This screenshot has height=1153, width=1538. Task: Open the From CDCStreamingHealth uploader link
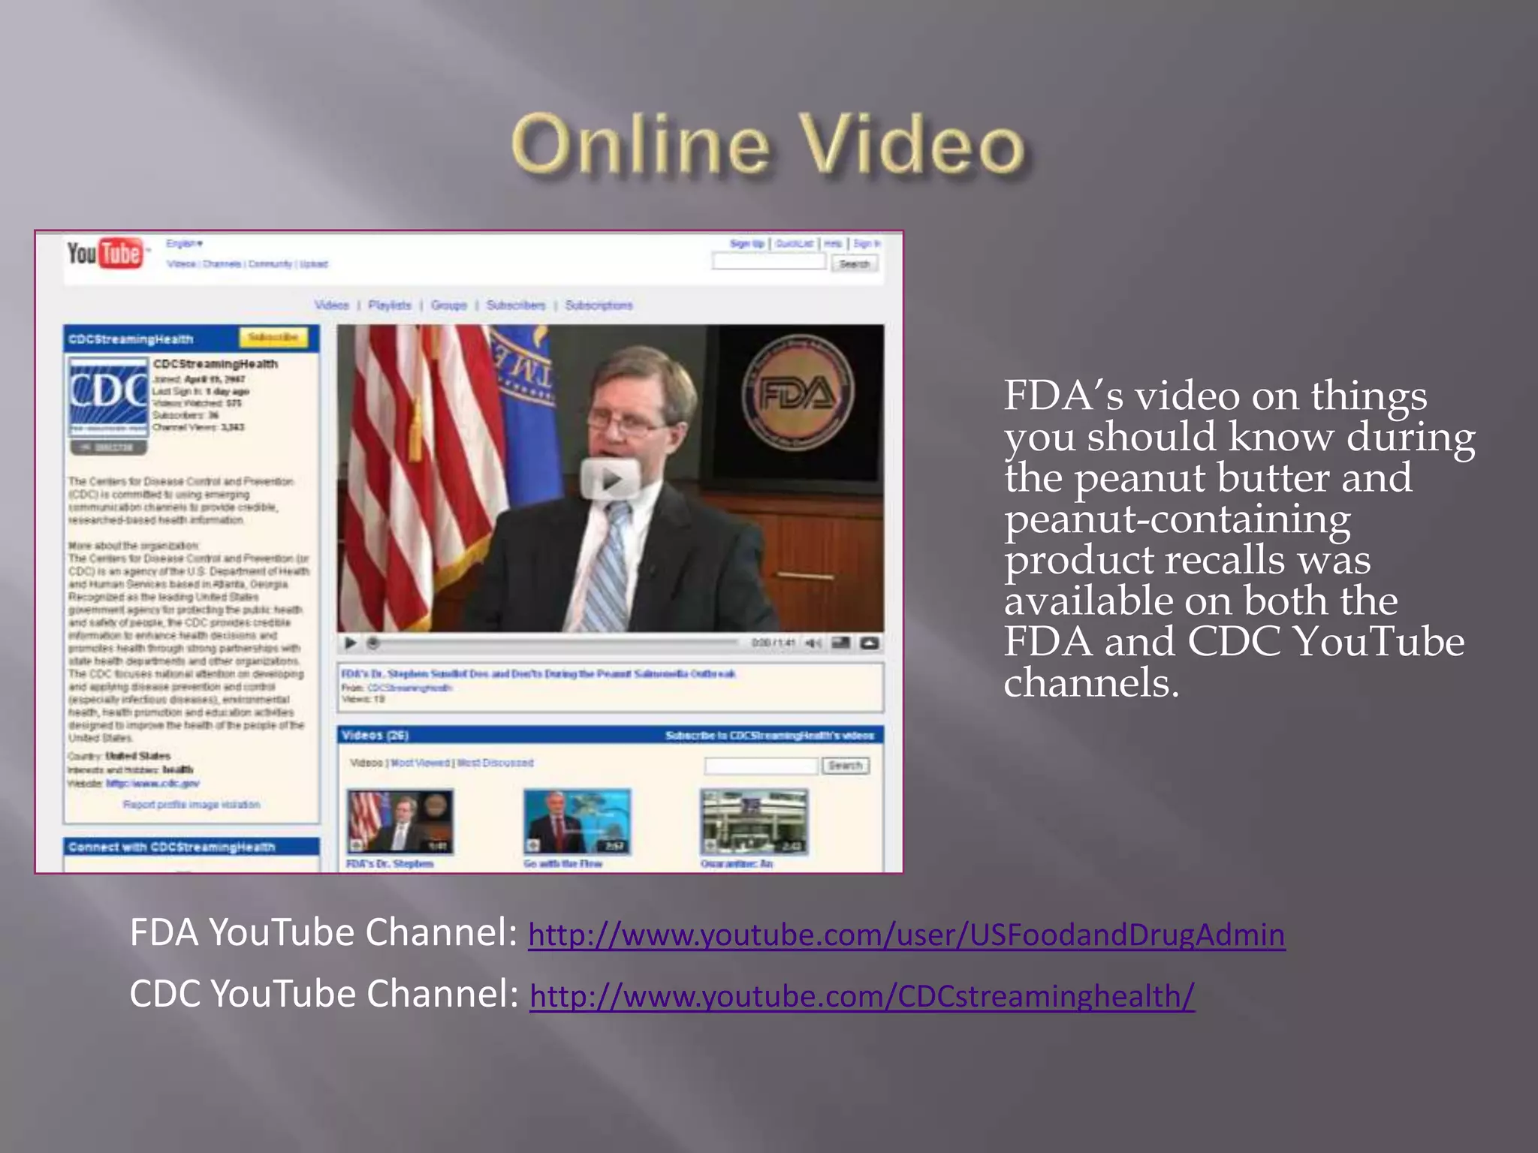(x=409, y=688)
